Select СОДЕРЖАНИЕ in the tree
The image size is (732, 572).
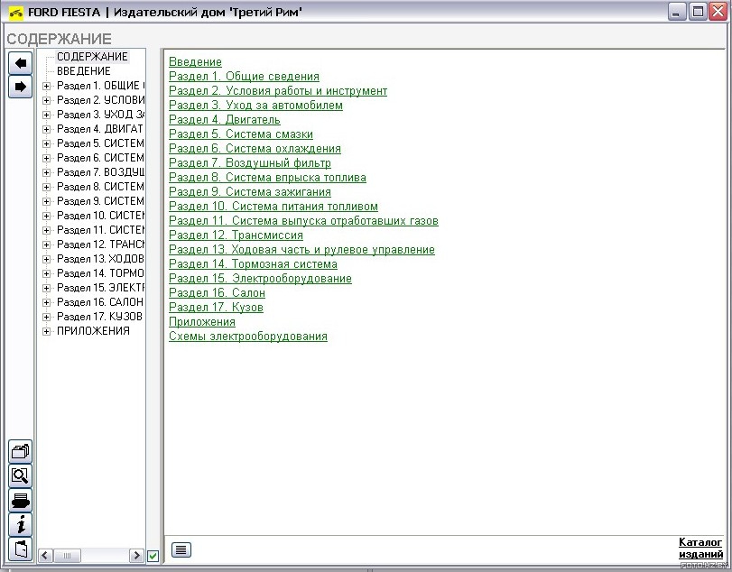pyautogui.click(x=92, y=57)
